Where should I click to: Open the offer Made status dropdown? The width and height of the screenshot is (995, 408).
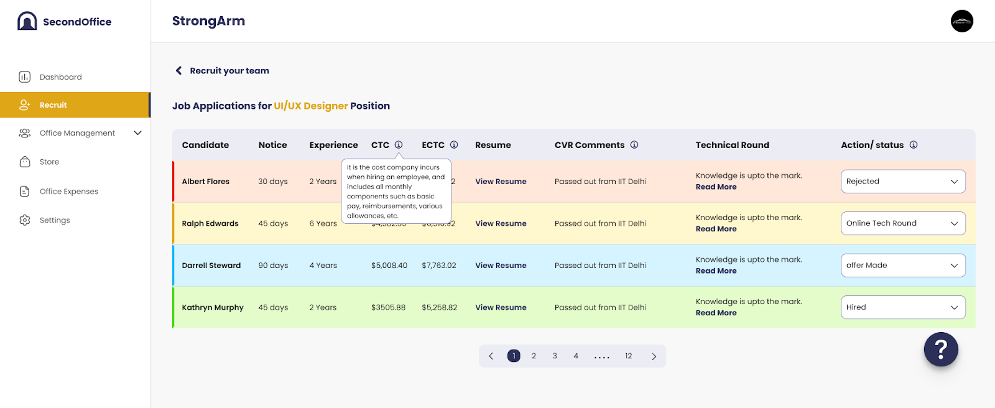click(x=903, y=266)
